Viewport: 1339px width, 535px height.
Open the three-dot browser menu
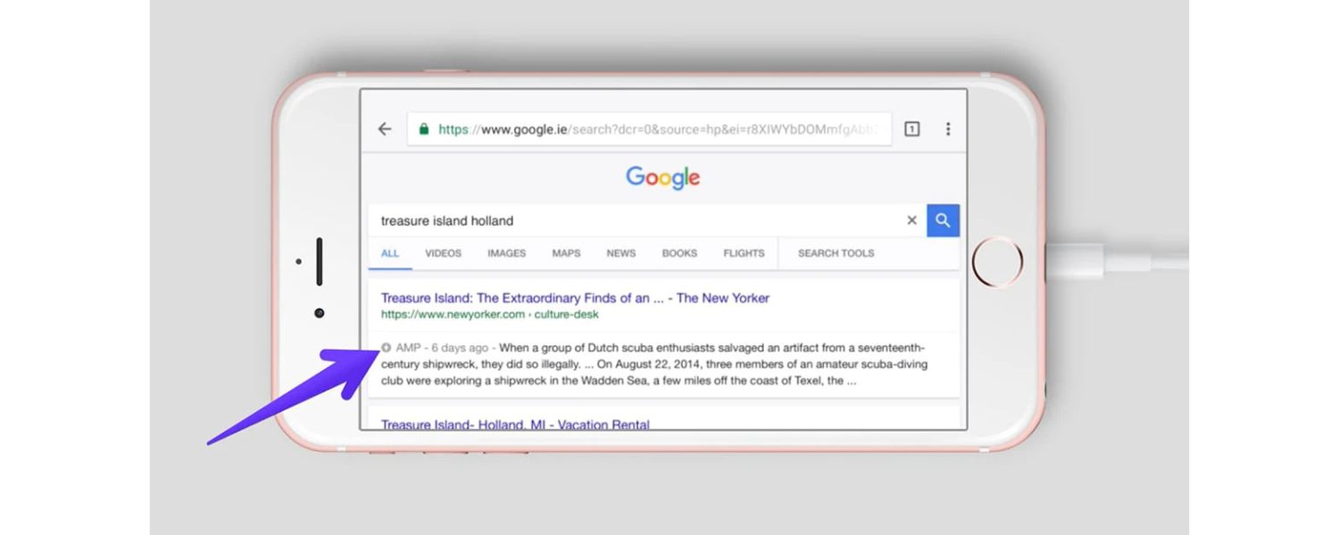click(x=948, y=129)
